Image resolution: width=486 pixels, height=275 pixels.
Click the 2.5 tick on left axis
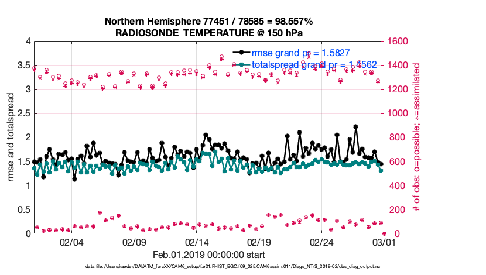23,114
